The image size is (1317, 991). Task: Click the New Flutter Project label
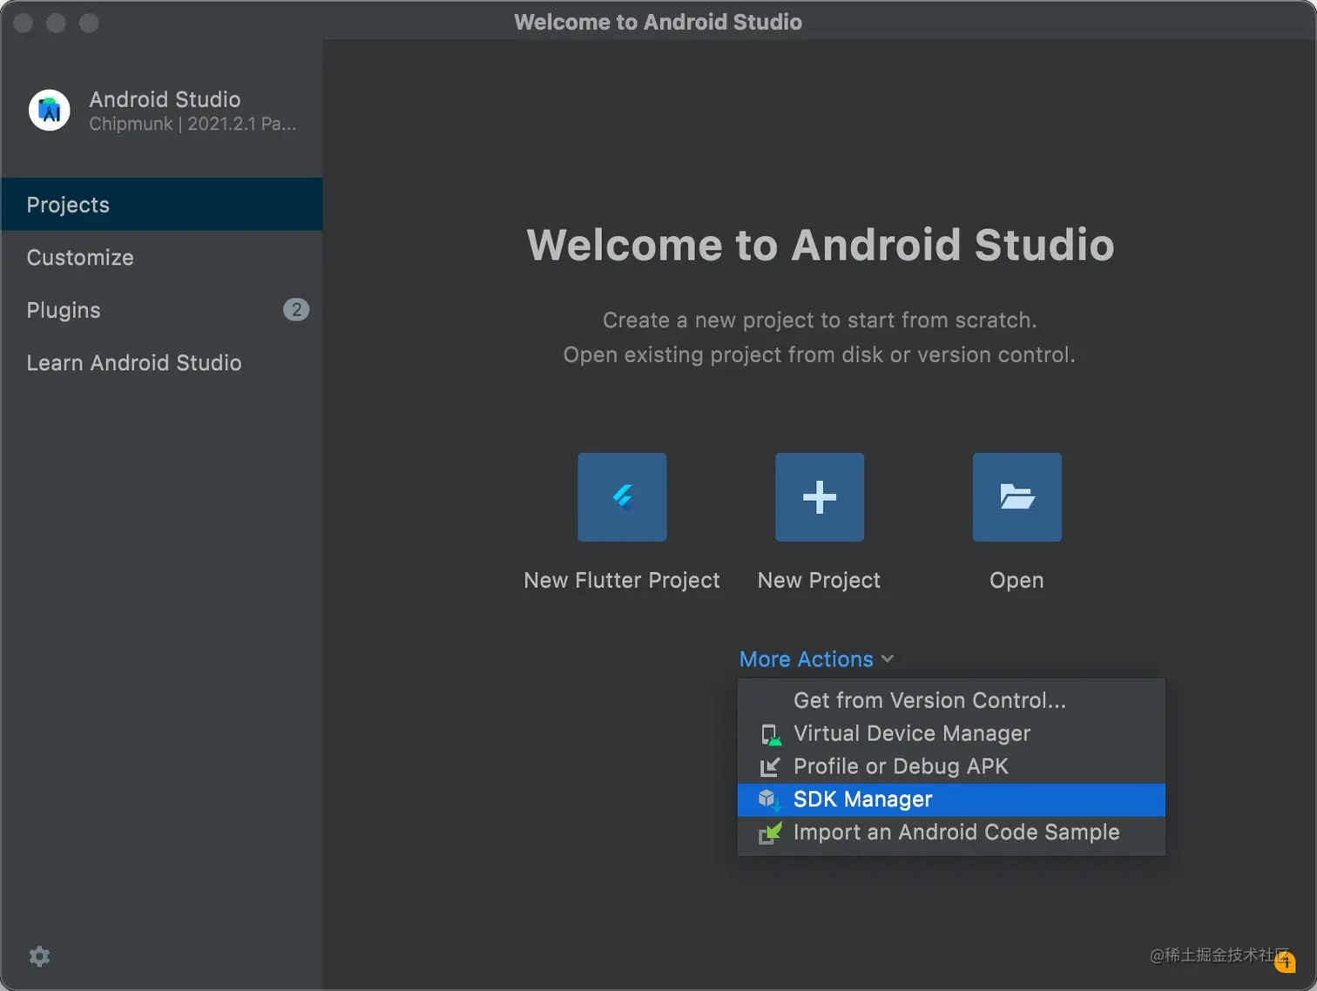tap(622, 581)
